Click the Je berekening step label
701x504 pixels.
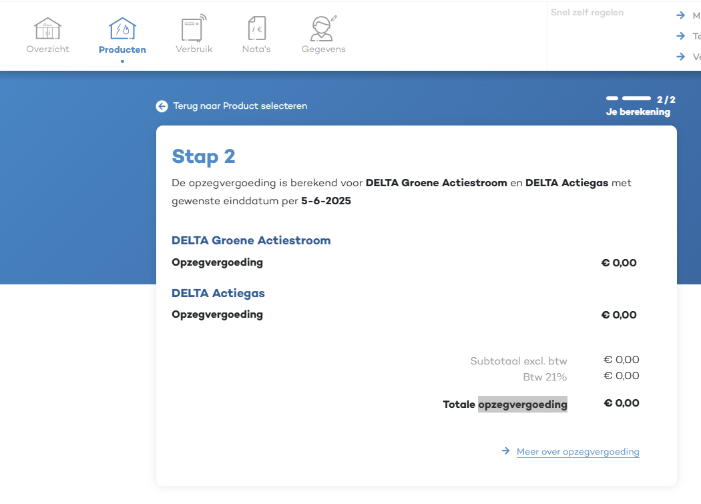coord(638,111)
